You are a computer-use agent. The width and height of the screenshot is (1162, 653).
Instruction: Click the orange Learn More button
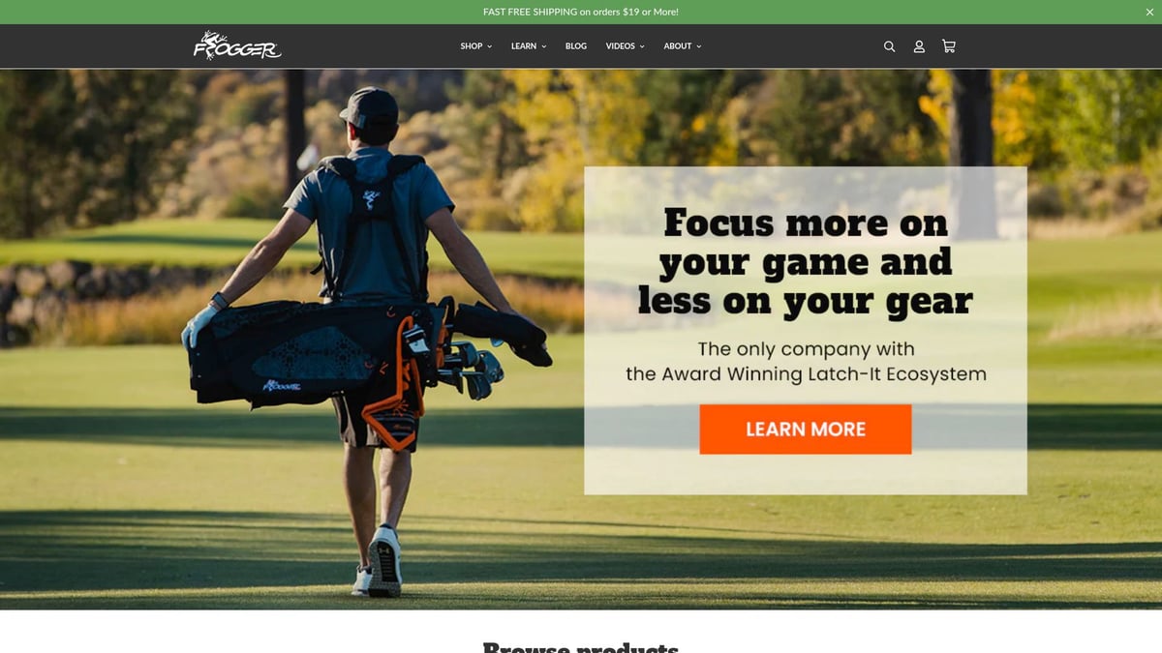click(x=806, y=430)
